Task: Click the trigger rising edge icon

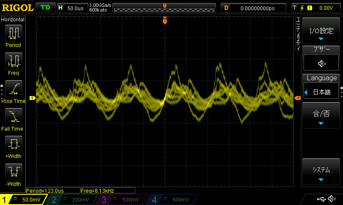Action: coord(302,8)
